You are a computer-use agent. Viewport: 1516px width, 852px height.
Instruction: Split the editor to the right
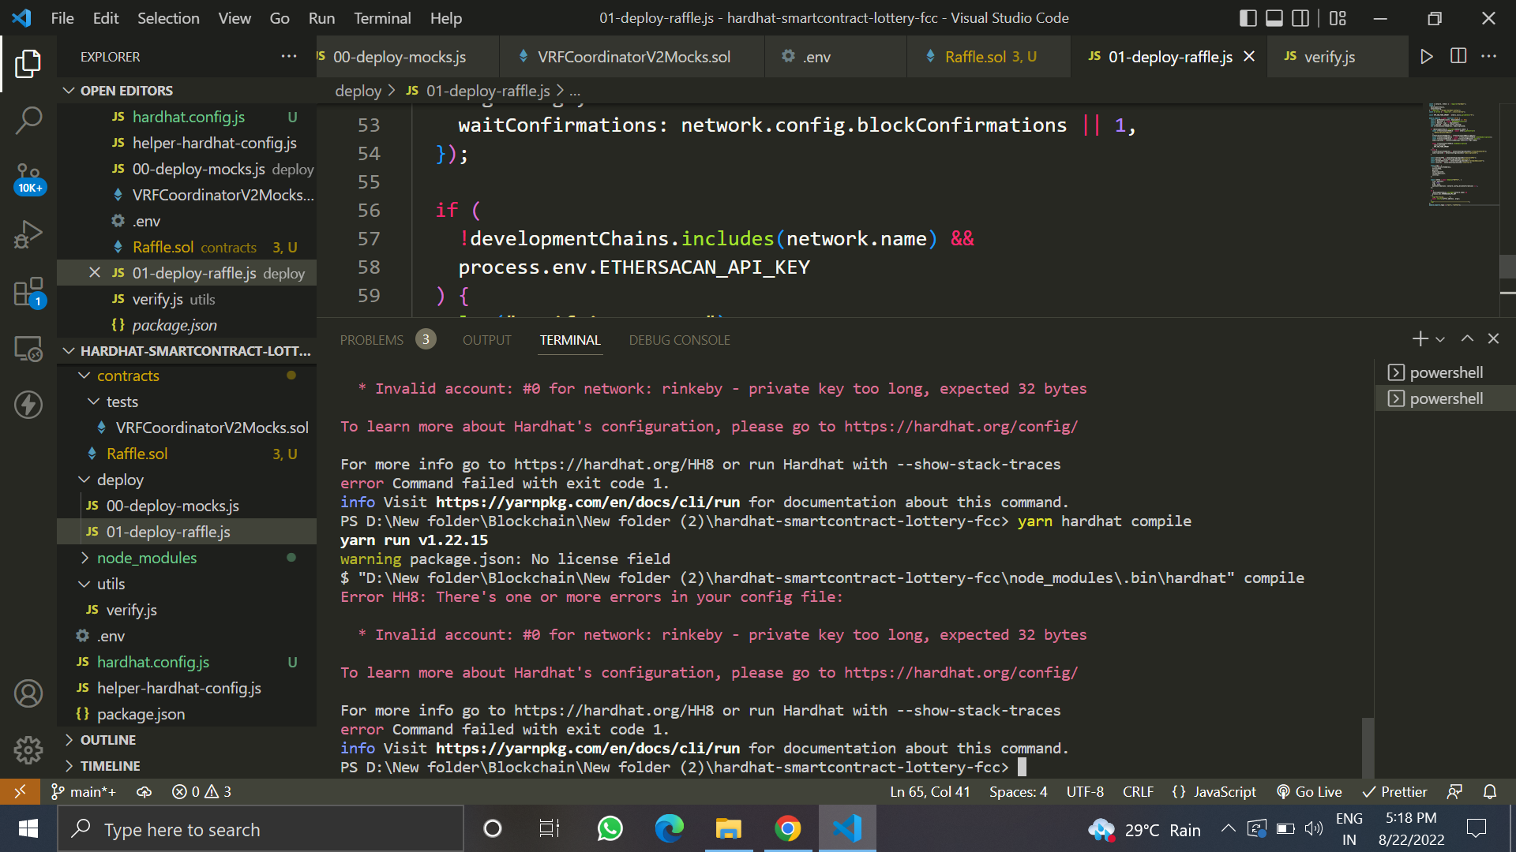tap(1458, 57)
